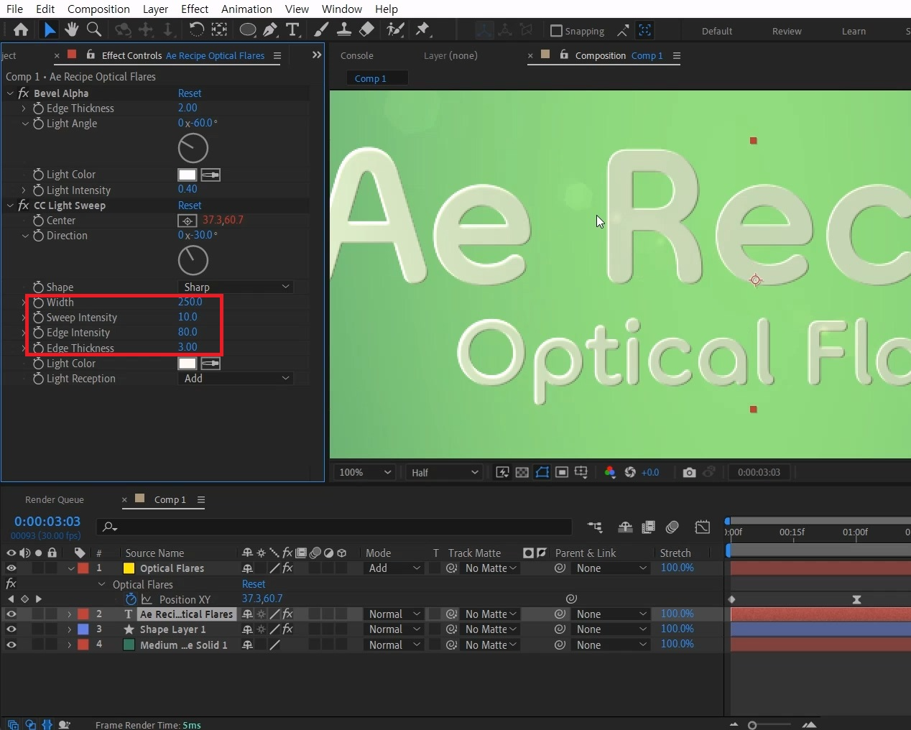Open the Window menu
911x730 pixels.
342,9
